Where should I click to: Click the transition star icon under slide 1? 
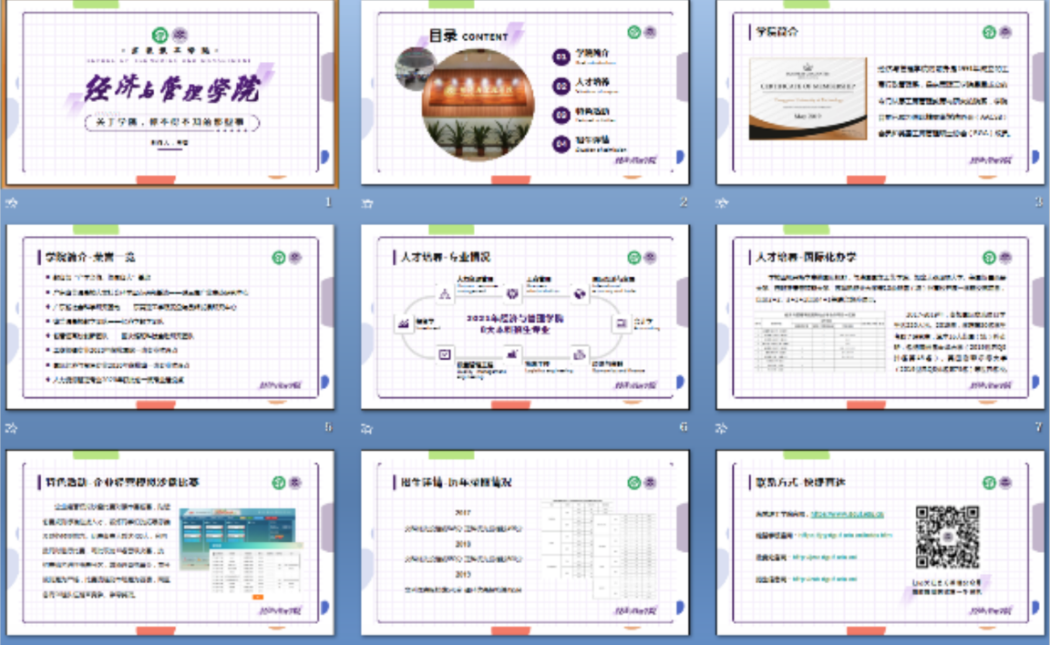point(12,202)
